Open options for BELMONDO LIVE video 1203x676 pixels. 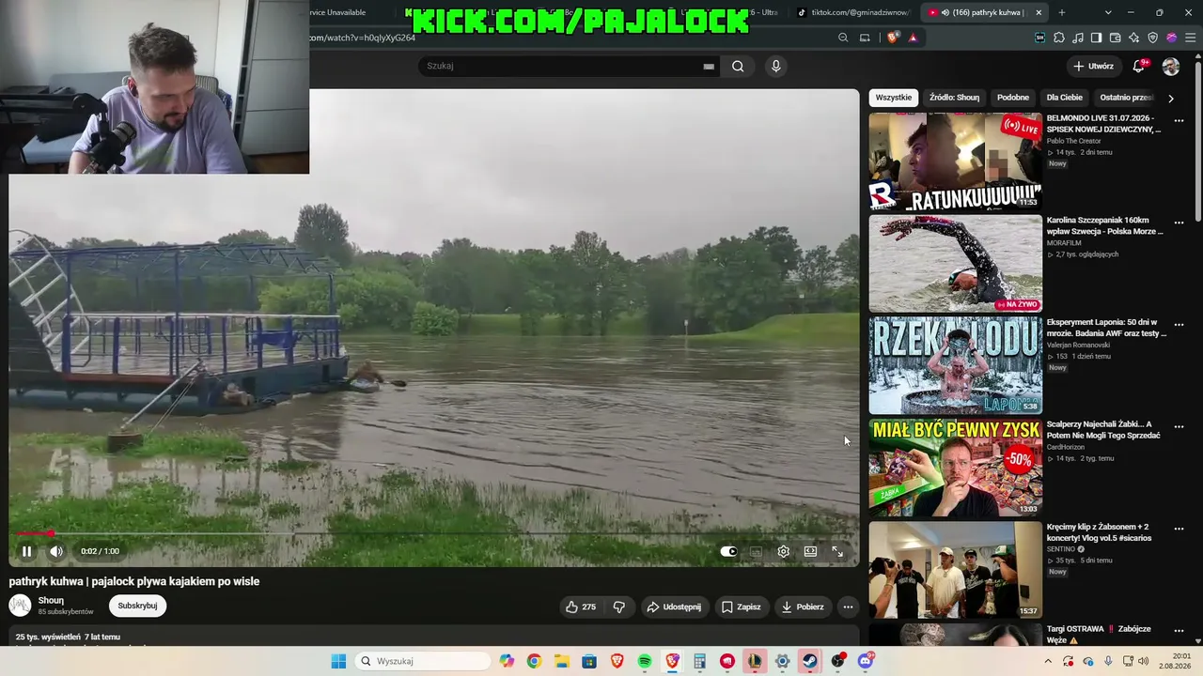click(1179, 121)
